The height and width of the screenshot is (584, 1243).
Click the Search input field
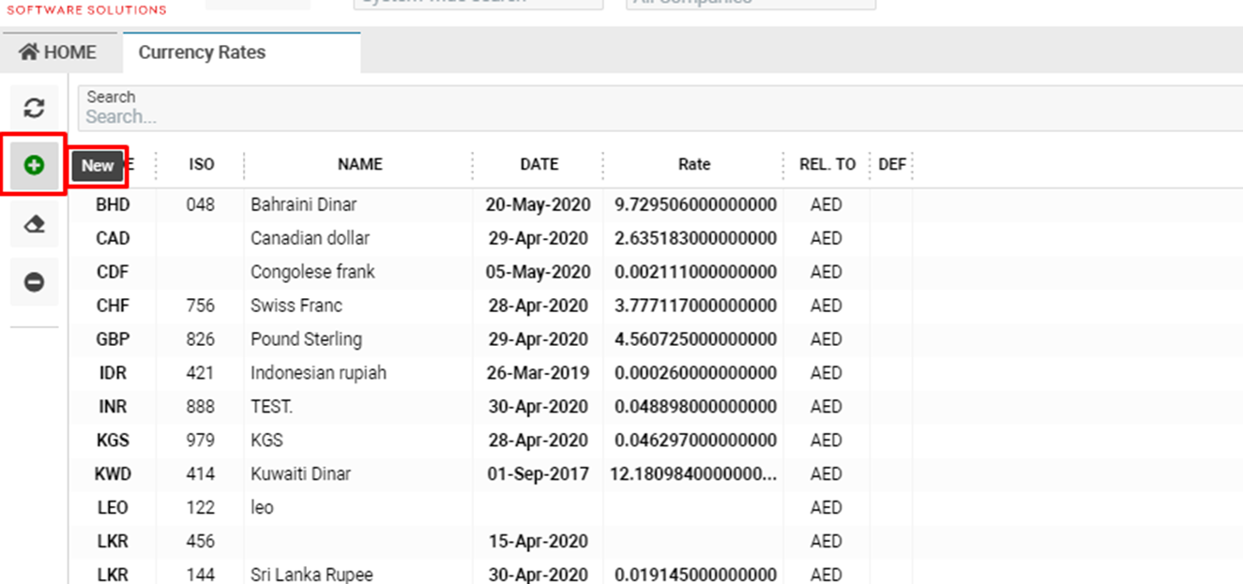click(x=657, y=117)
